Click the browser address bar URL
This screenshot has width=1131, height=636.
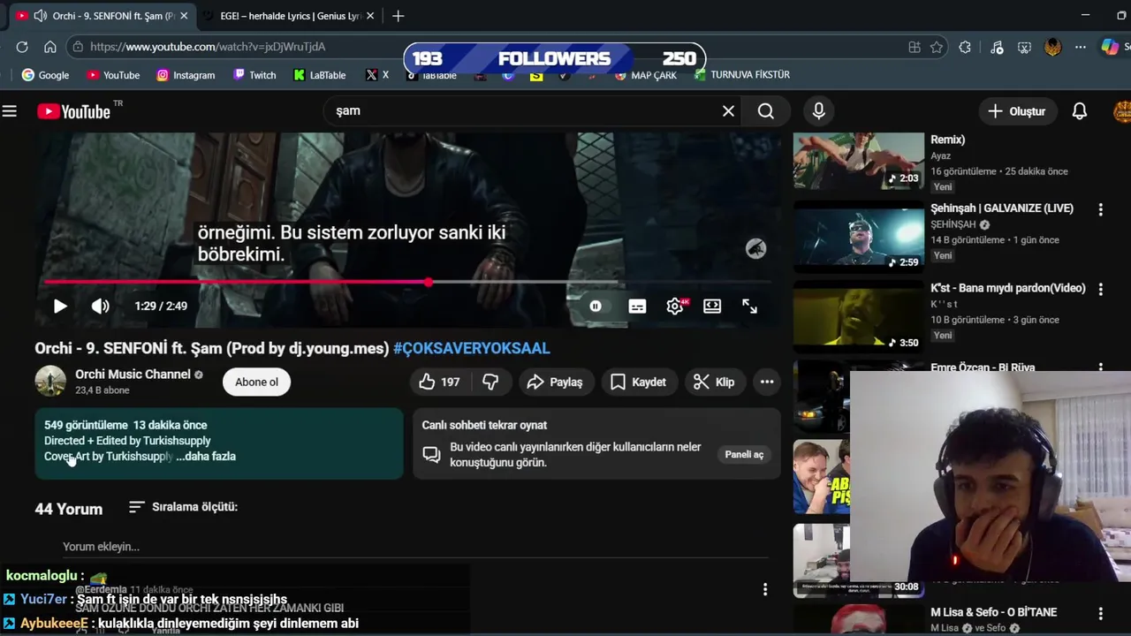click(208, 47)
